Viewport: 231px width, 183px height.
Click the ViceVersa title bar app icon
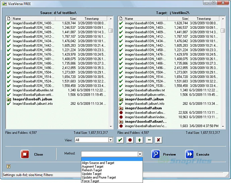(4, 4)
